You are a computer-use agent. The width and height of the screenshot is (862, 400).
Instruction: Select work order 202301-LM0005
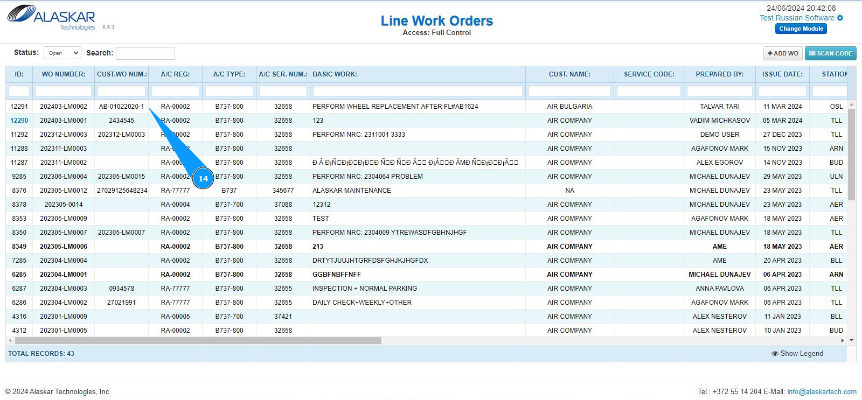(64, 331)
